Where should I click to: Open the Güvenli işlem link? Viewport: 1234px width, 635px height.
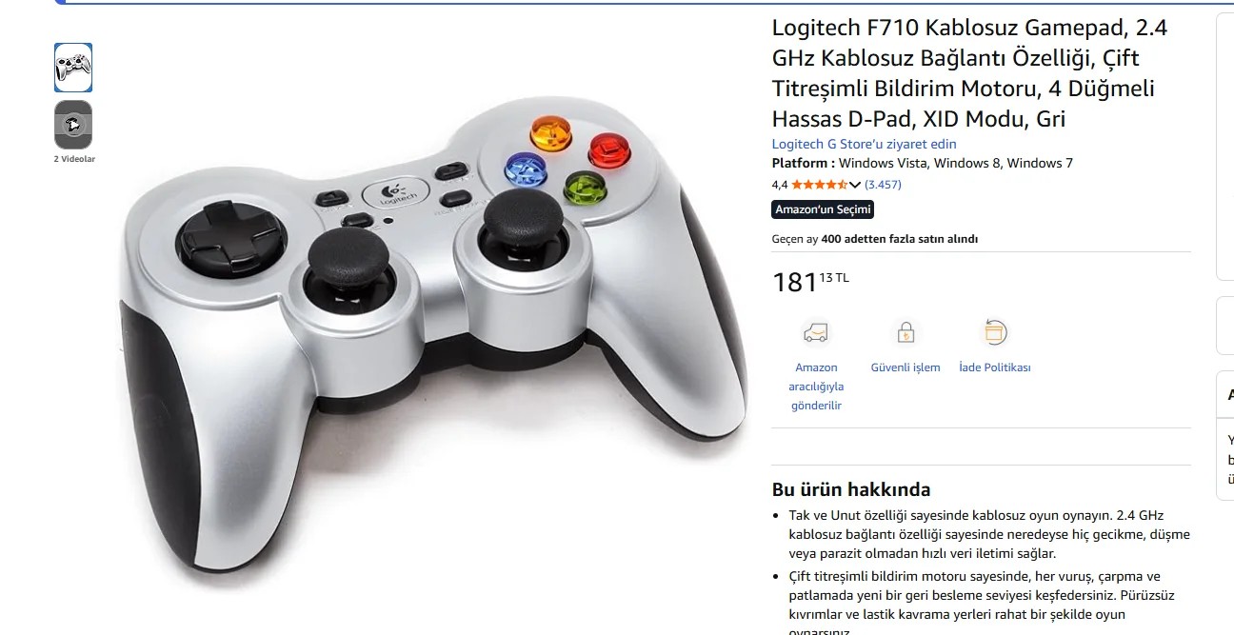[x=905, y=367]
